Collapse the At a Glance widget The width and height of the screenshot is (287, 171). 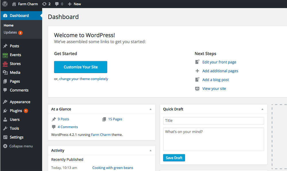tap(150, 109)
